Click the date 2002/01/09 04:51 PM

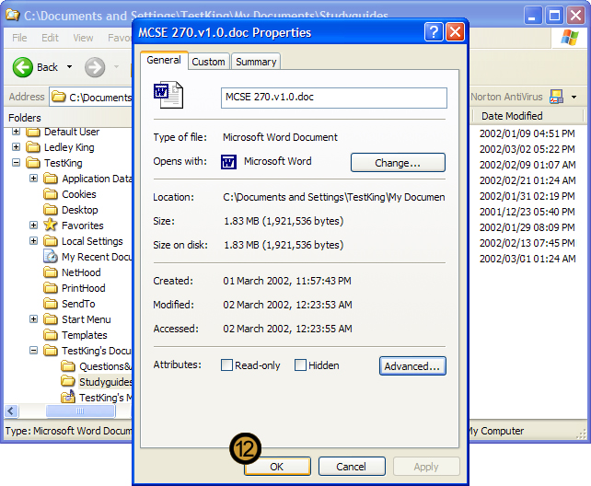click(527, 133)
